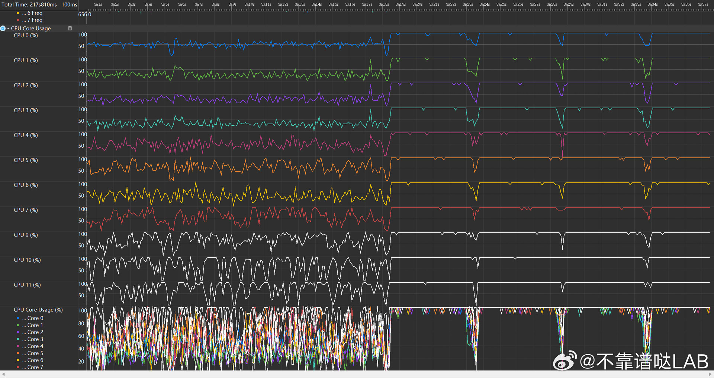This screenshot has width=714, height=378.
Task: Click the '... Core 2' legend entry
Action: (x=33, y=332)
